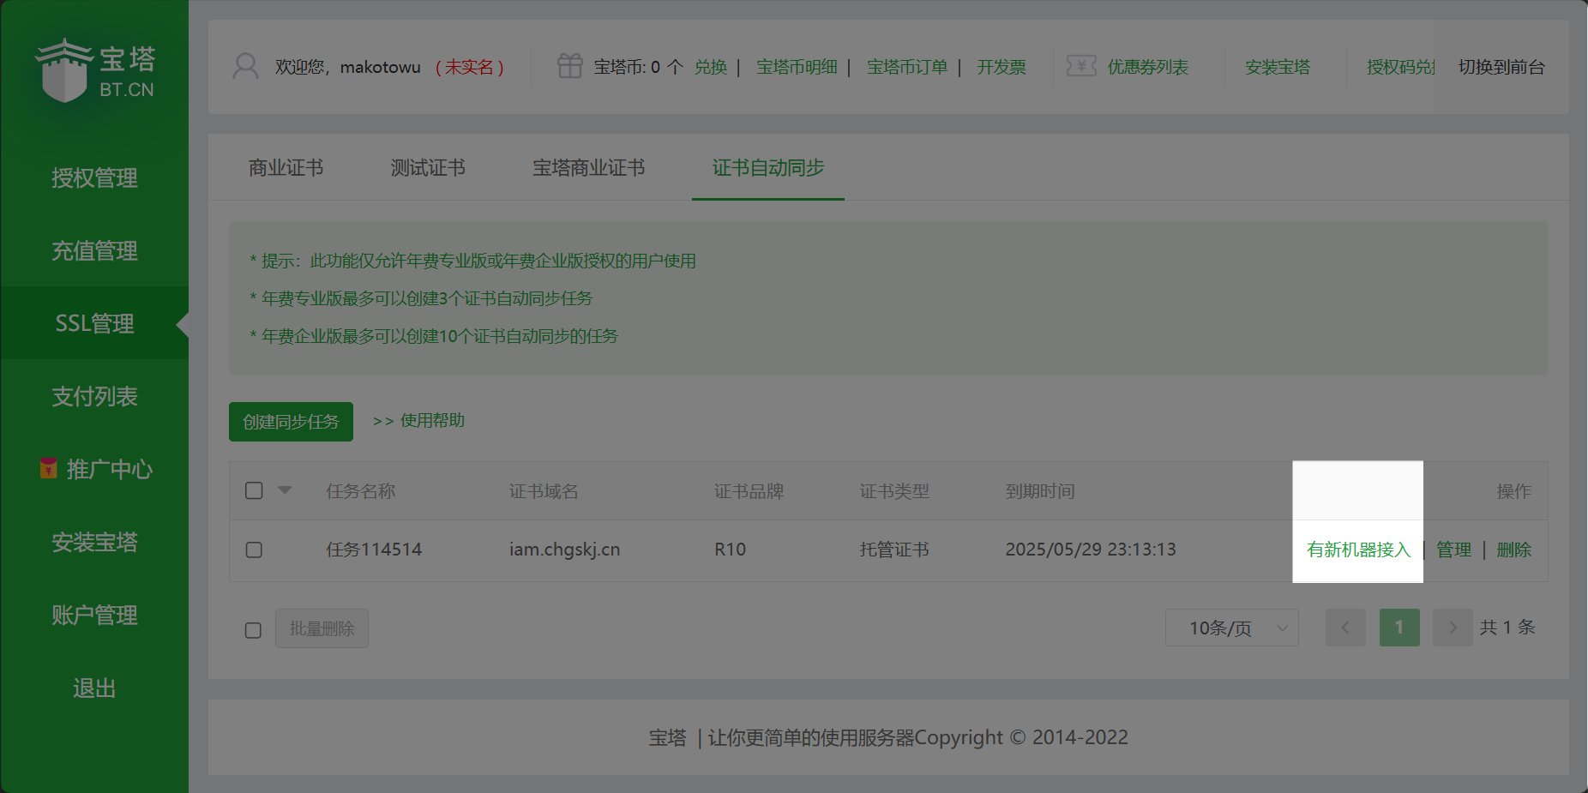
Task: Check the checkbox for 任务114514 row
Action: click(x=253, y=550)
